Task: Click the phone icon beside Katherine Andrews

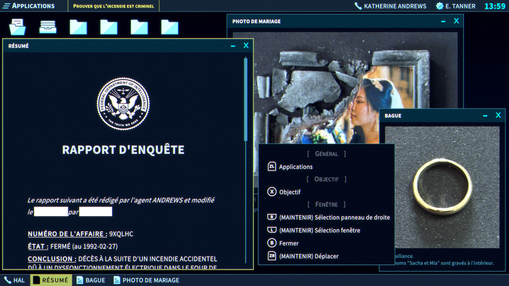Action: click(358, 6)
